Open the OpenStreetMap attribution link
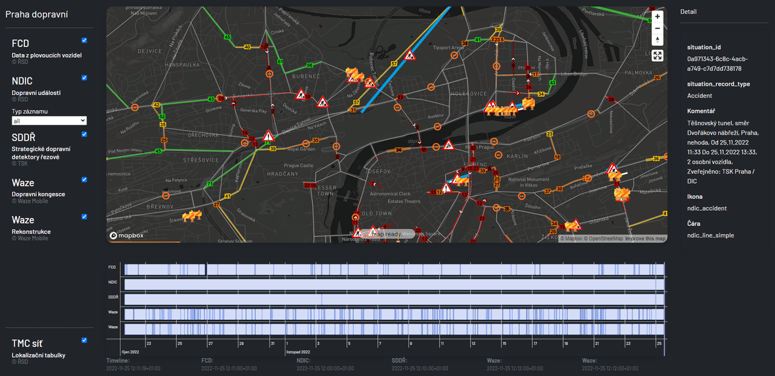Viewport: 775px width, 376px height. pos(604,239)
